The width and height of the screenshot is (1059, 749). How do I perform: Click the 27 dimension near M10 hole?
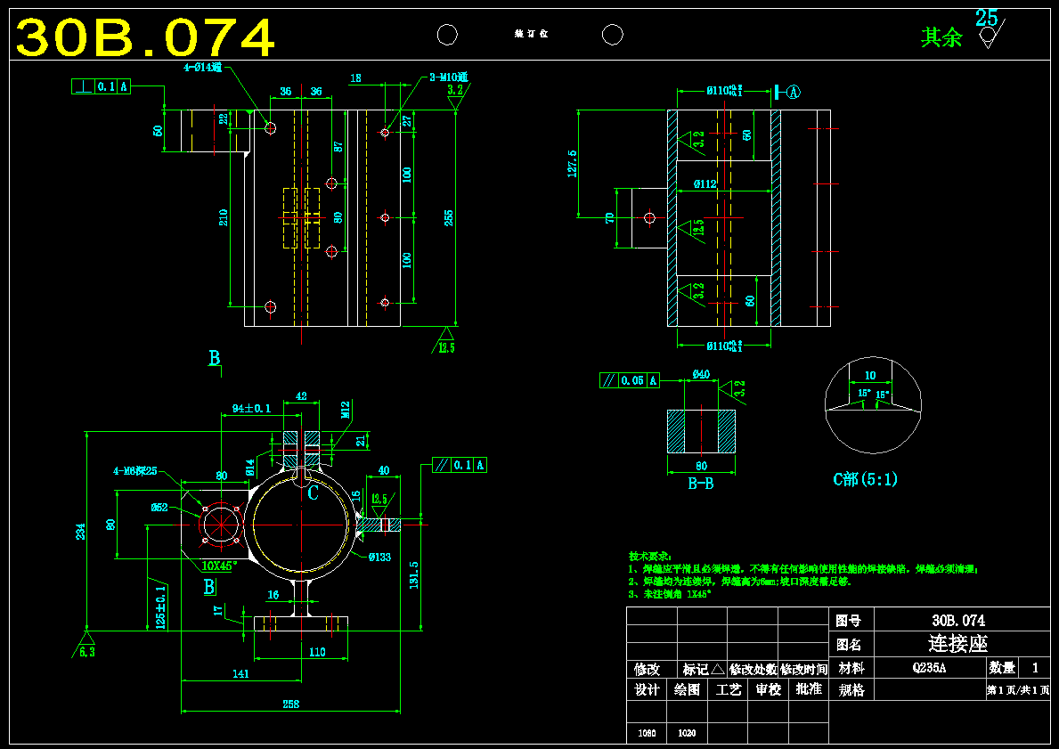pos(406,121)
